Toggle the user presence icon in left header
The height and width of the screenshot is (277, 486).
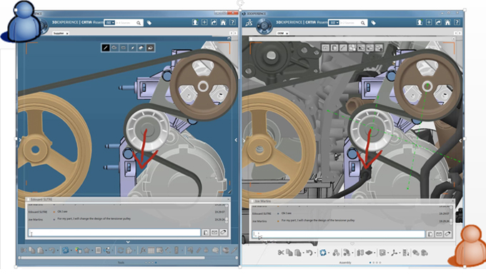(195, 22)
